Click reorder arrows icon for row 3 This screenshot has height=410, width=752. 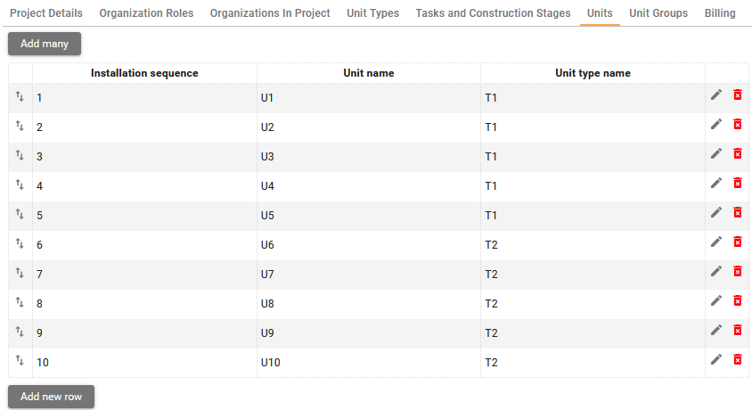(x=20, y=155)
